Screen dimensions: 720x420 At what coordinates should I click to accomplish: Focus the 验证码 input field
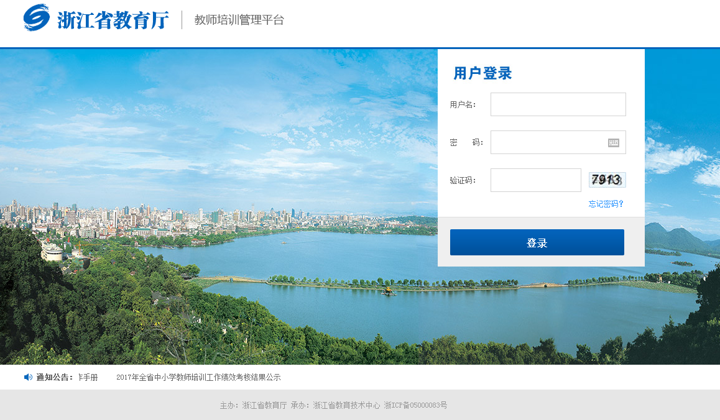[535, 180]
